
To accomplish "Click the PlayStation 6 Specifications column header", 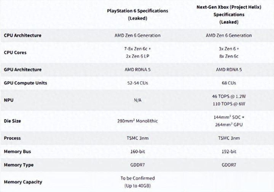I will coord(137,14).
